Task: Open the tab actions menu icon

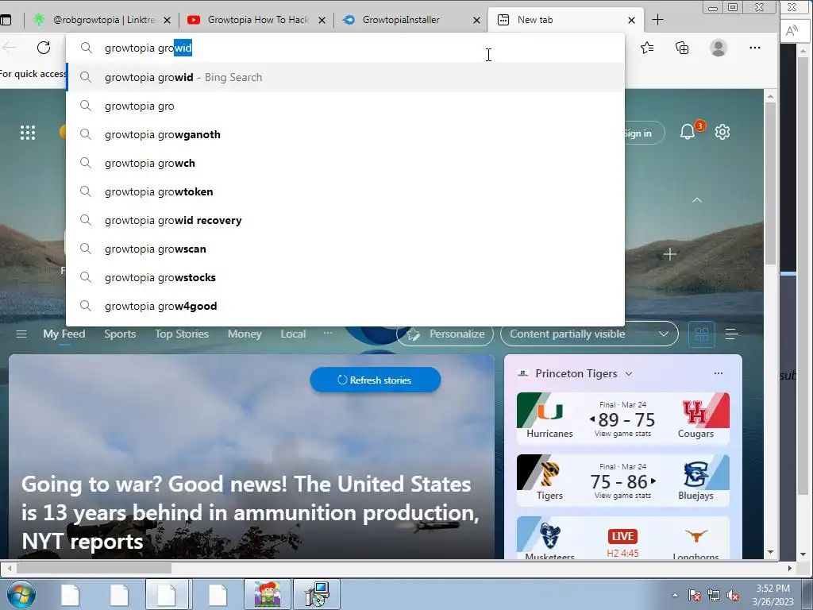Action: [6, 20]
